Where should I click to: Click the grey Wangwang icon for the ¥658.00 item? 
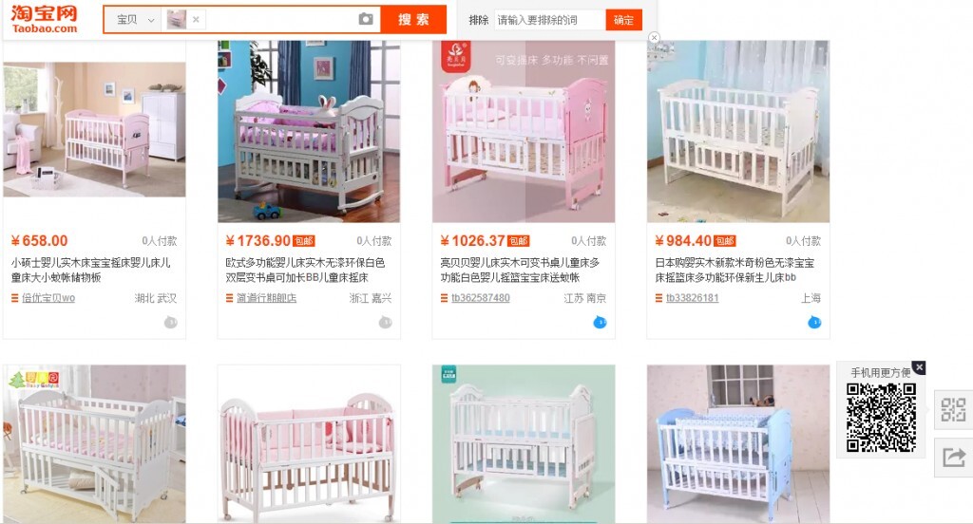[171, 322]
